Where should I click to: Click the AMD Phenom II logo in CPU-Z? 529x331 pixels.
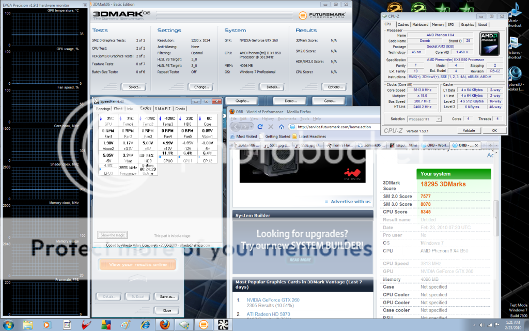coord(490,43)
